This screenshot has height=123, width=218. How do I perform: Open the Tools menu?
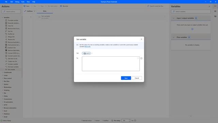pyautogui.click(x=23, y=2)
